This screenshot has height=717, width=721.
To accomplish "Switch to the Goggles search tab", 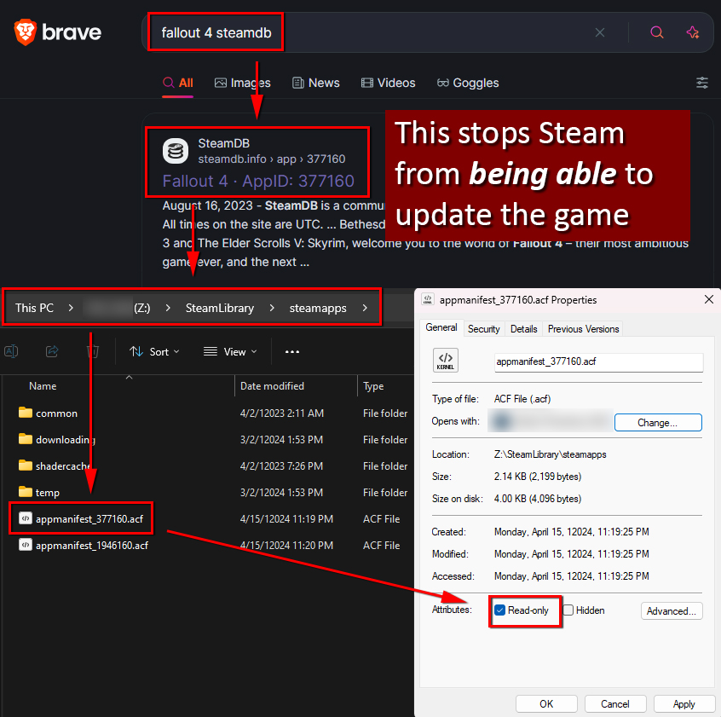I will point(468,83).
